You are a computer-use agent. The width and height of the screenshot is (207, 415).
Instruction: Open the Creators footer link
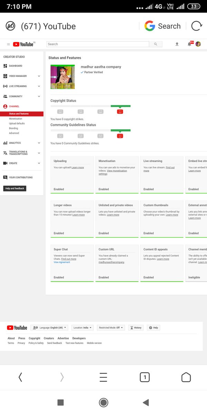49,338
